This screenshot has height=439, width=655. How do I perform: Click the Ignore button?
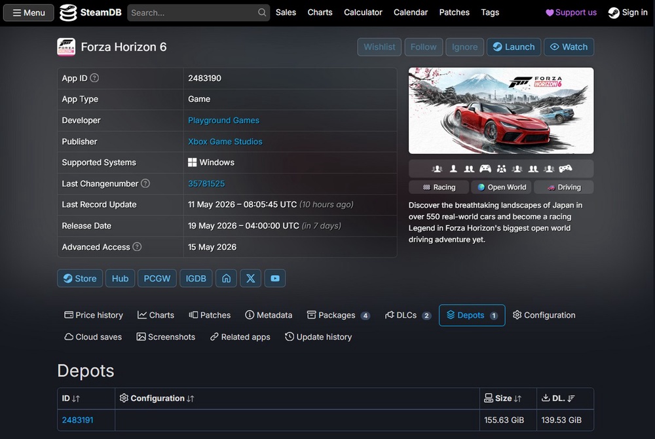(x=464, y=47)
